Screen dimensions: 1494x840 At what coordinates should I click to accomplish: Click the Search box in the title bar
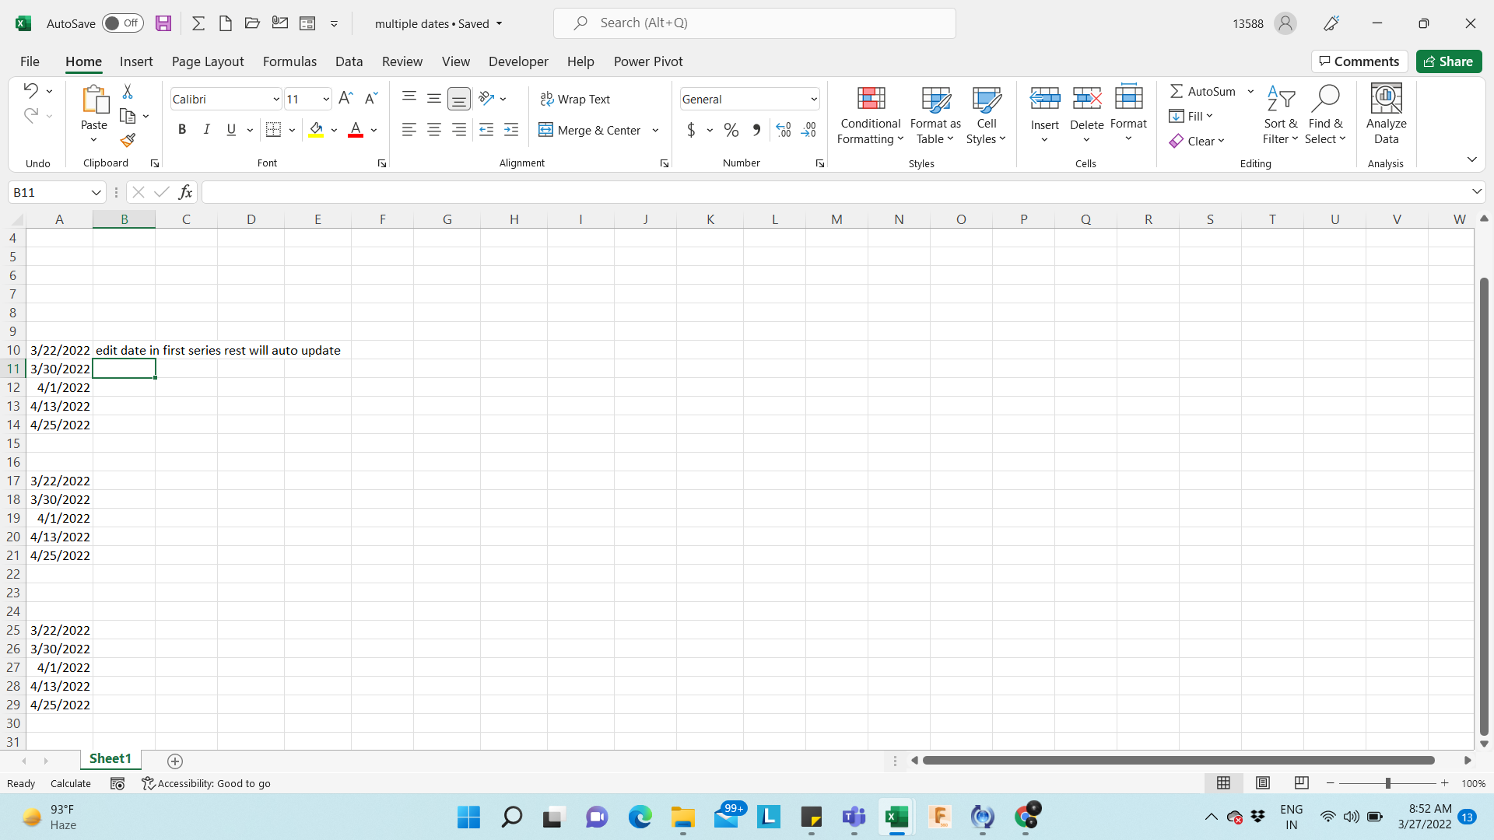[x=753, y=23]
